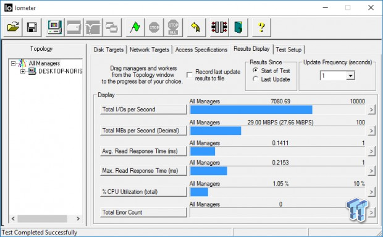Switch to Disk Targets tab
The width and height of the screenshot is (383, 237).
point(109,50)
